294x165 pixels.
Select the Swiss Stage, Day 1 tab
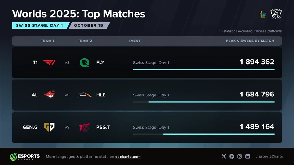coord(40,26)
